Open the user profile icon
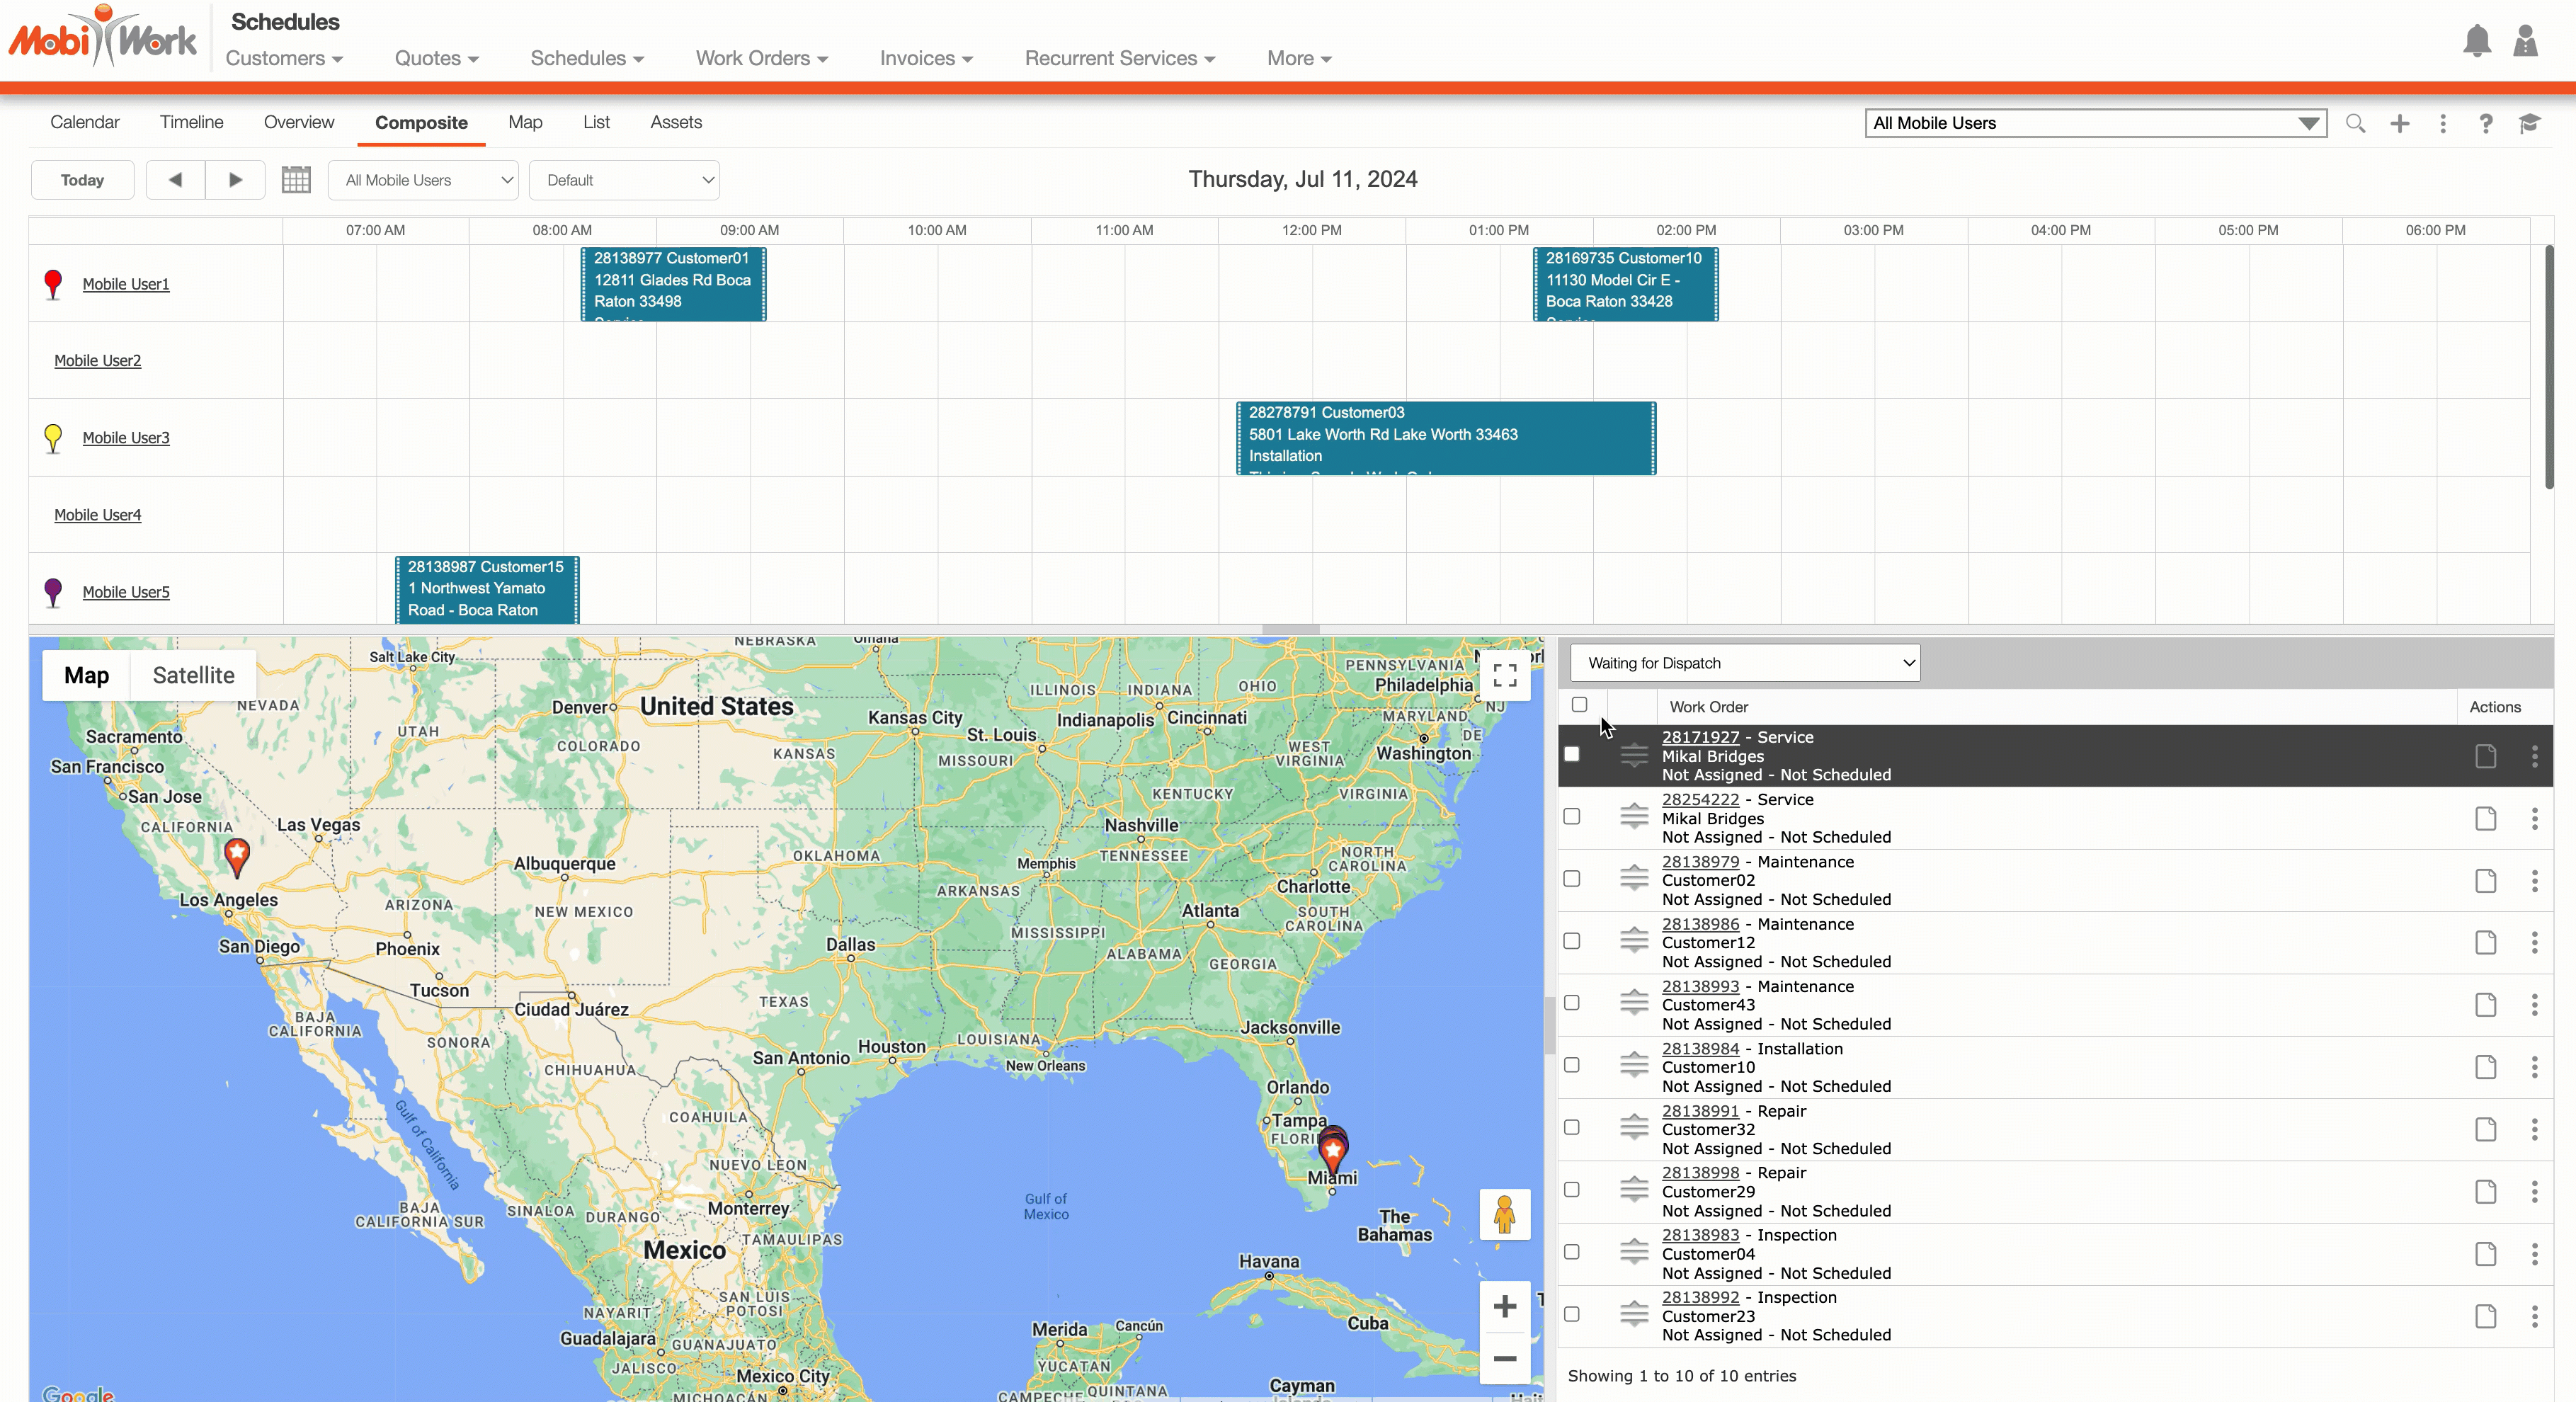 (x=2525, y=41)
